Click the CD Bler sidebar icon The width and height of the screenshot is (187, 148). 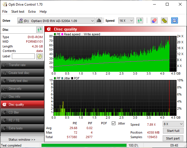[5, 112]
